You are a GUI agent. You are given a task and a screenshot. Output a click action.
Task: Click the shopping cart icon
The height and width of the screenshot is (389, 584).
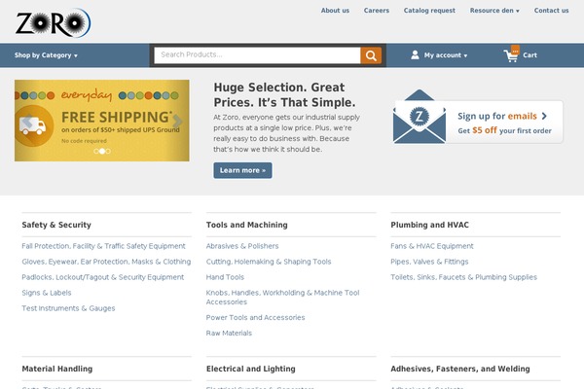(x=511, y=56)
